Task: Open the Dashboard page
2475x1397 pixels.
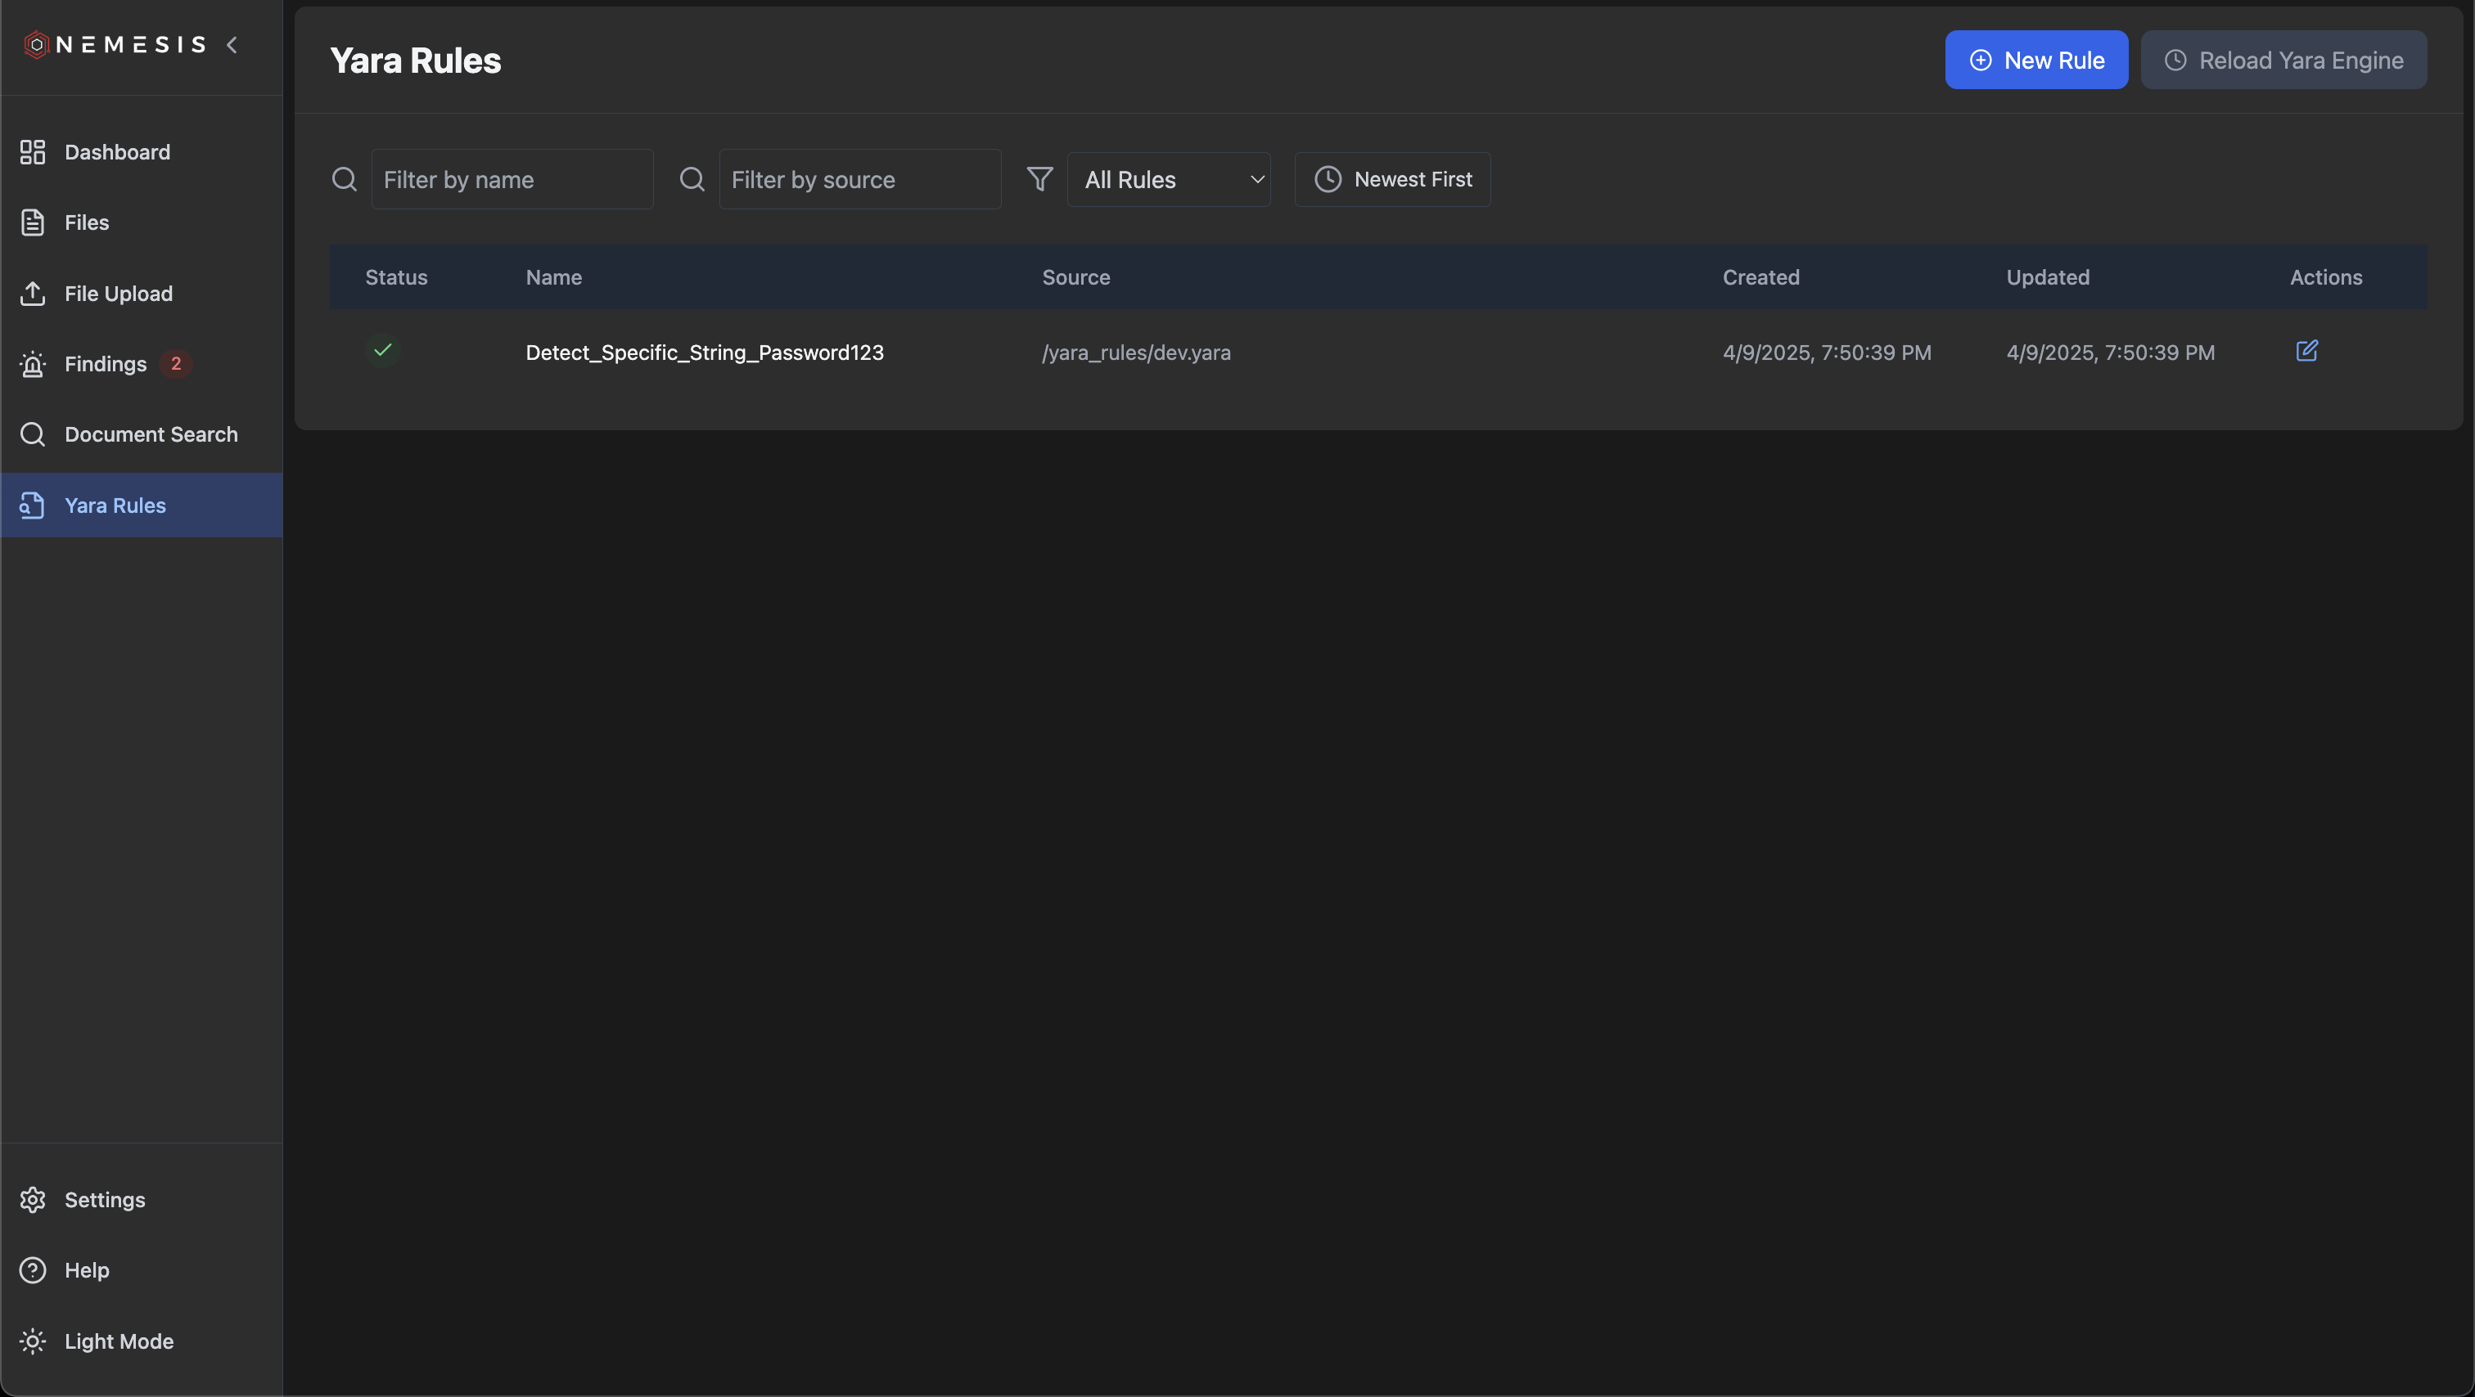Action: point(116,151)
